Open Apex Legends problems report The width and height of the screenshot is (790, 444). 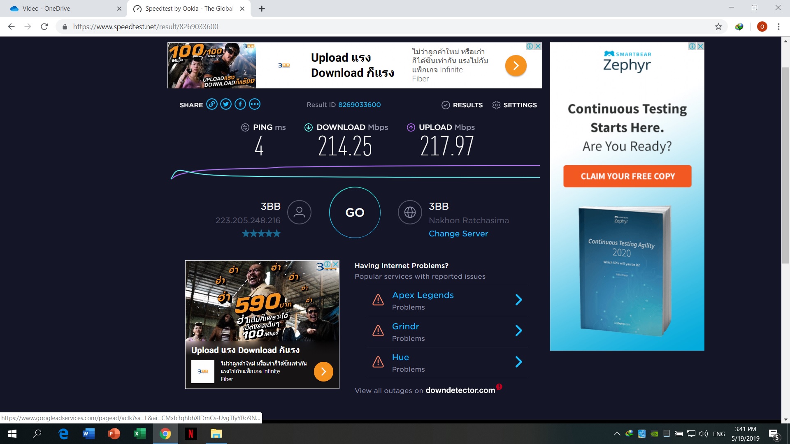point(423,295)
